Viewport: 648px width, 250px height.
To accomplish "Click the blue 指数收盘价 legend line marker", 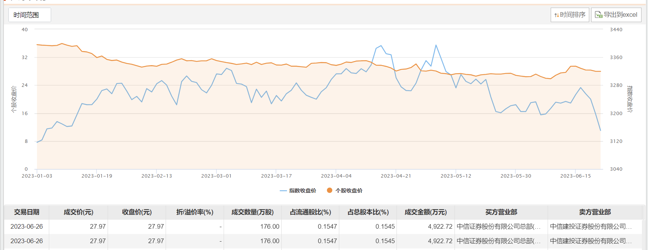I will [x=283, y=191].
